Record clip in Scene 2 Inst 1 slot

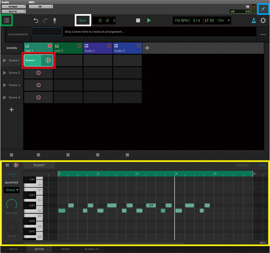click(x=39, y=73)
